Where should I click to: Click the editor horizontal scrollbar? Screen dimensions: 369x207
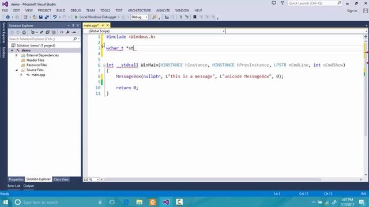click(x=212, y=179)
